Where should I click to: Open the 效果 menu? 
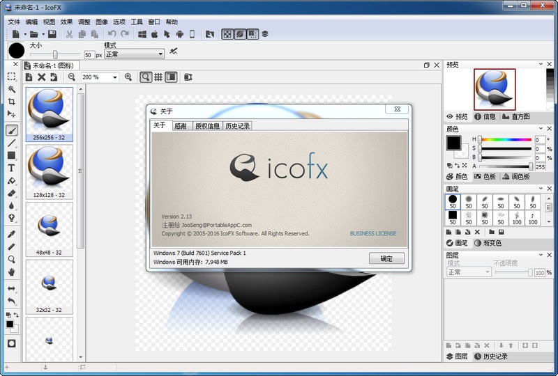point(66,22)
